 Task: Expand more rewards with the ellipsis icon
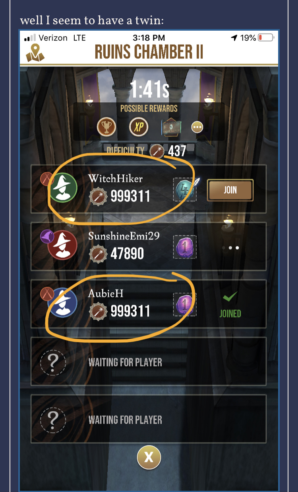click(x=197, y=127)
